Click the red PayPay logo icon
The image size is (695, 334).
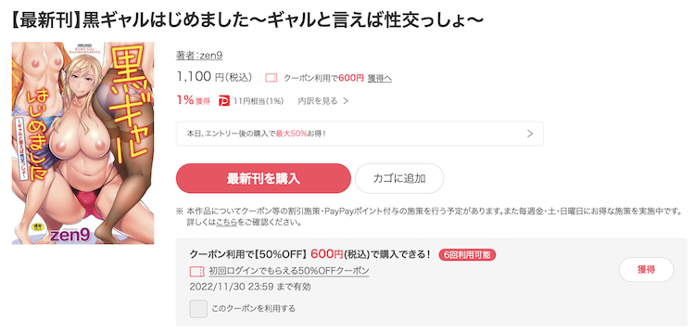coord(224,101)
